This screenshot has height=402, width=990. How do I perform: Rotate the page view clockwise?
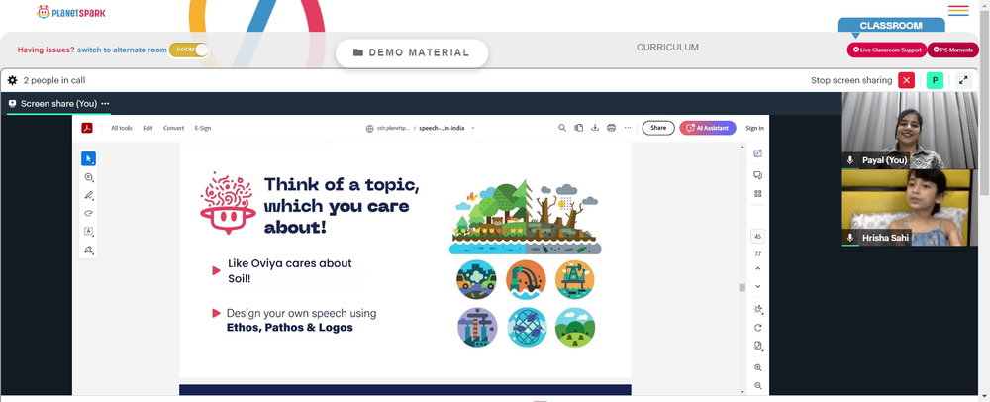click(757, 328)
